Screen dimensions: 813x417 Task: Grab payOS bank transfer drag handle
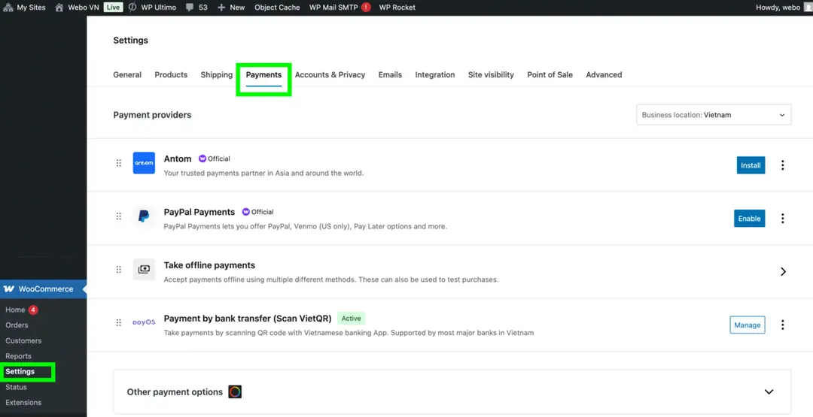coord(119,323)
